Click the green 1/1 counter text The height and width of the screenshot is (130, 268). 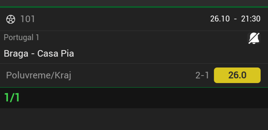point(12,98)
